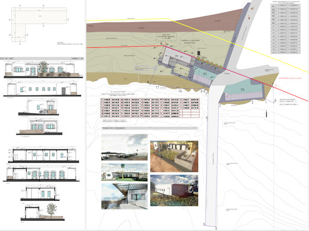This screenshot has width=309, height=231.
Task: Click boundary point "9"
Action: [201, 91]
